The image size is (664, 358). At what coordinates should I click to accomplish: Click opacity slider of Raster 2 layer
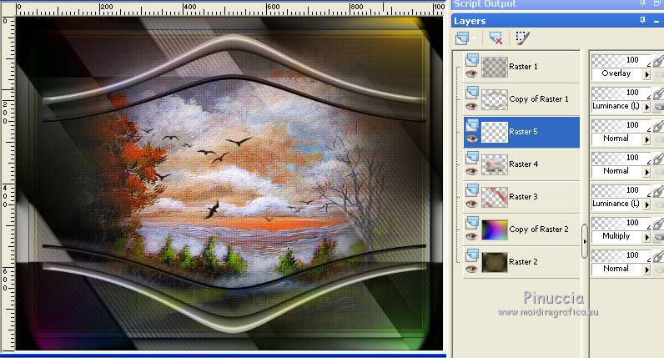click(621, 256)
